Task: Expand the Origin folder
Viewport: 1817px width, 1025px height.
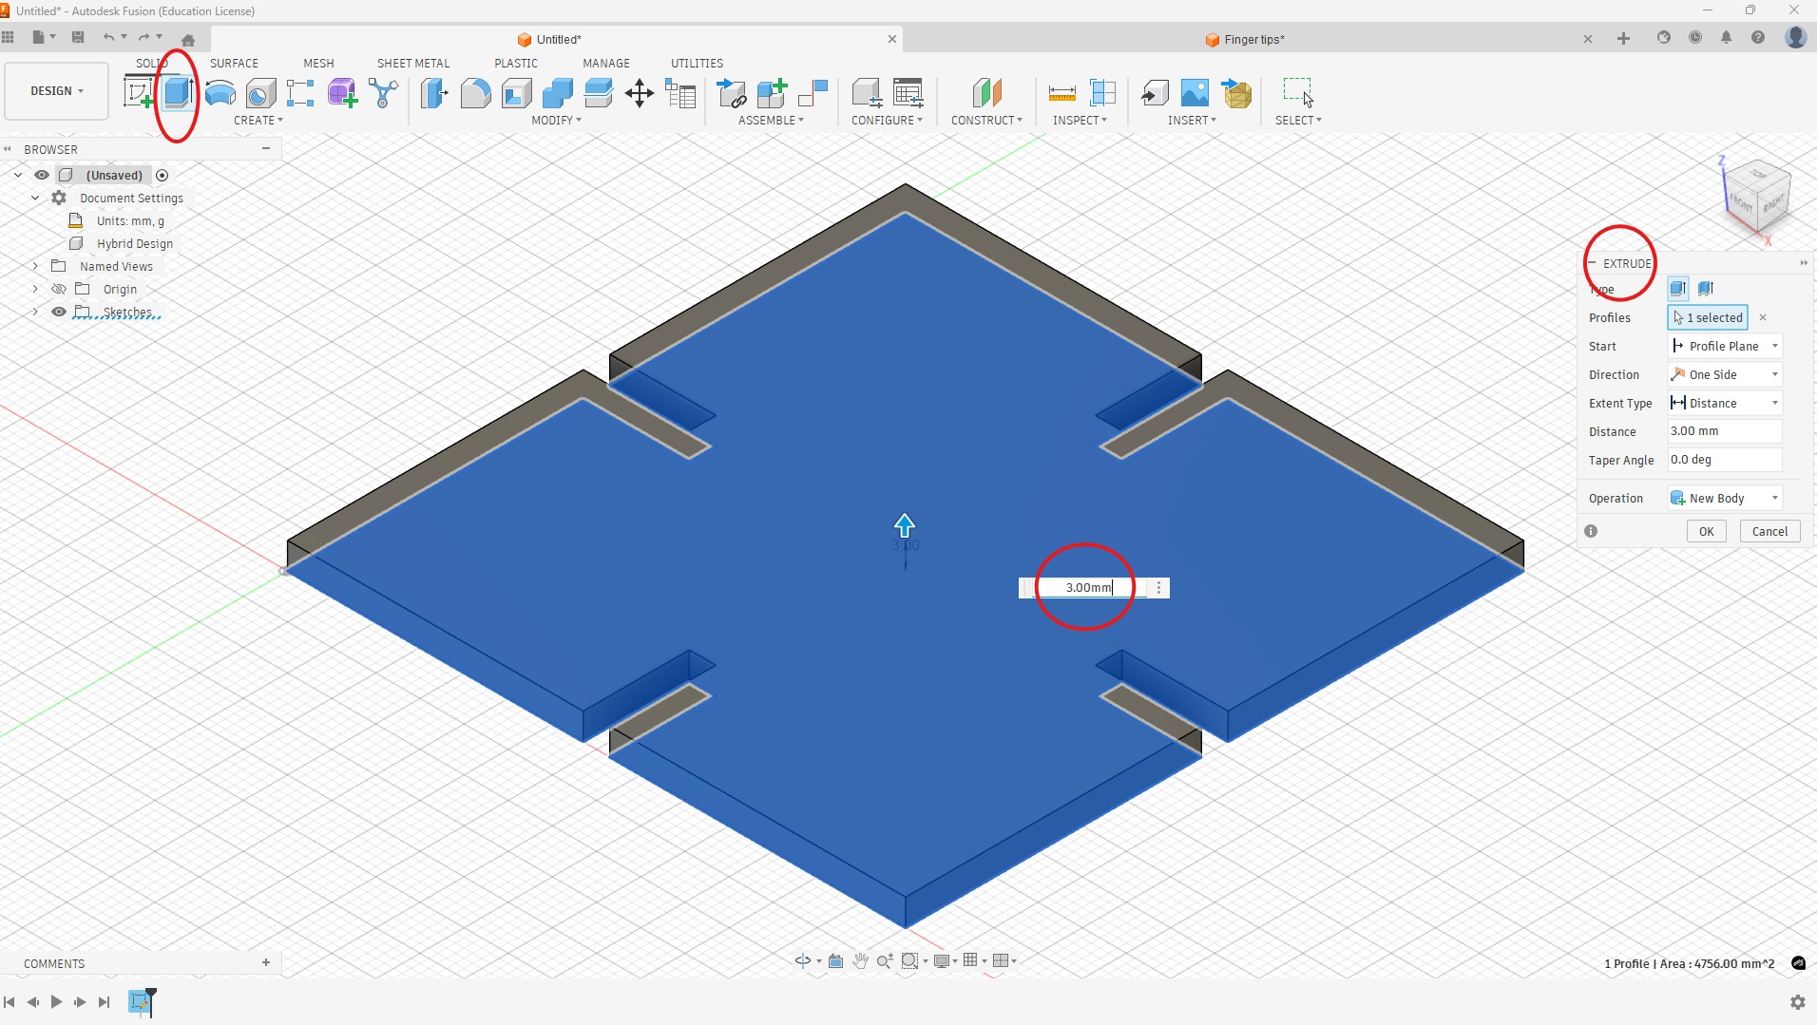Action: point(35,289)
